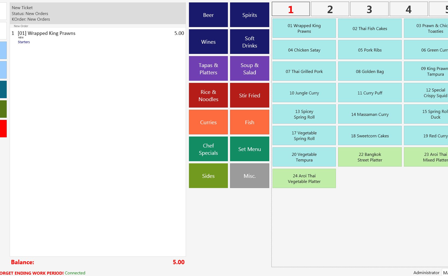The height and width of the screenshot is (276, 448).
Task: Open the Curries category
Action: click(208, 122)
